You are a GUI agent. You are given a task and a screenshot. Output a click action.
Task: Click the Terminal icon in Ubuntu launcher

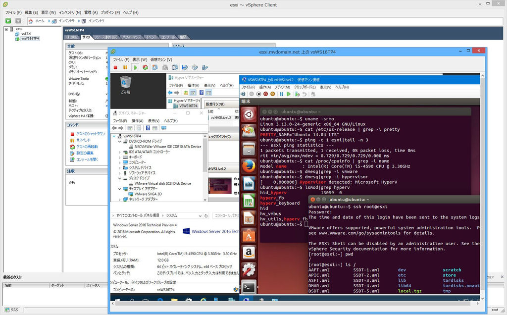(249, 287)
